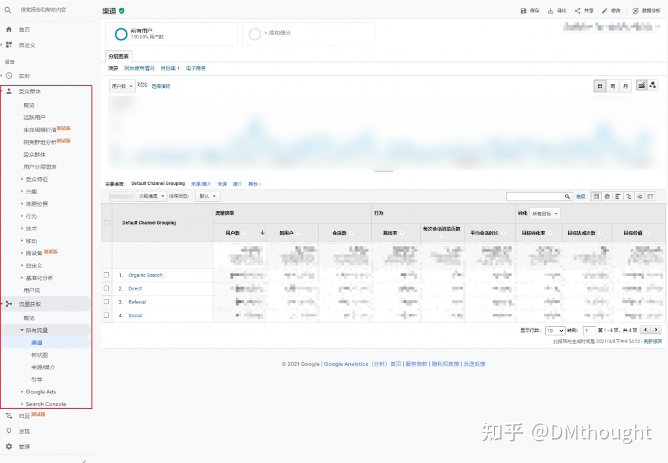Open the 归因 attribution icon
This screenshot has width=668, height=463.
[x=8, y=416]
